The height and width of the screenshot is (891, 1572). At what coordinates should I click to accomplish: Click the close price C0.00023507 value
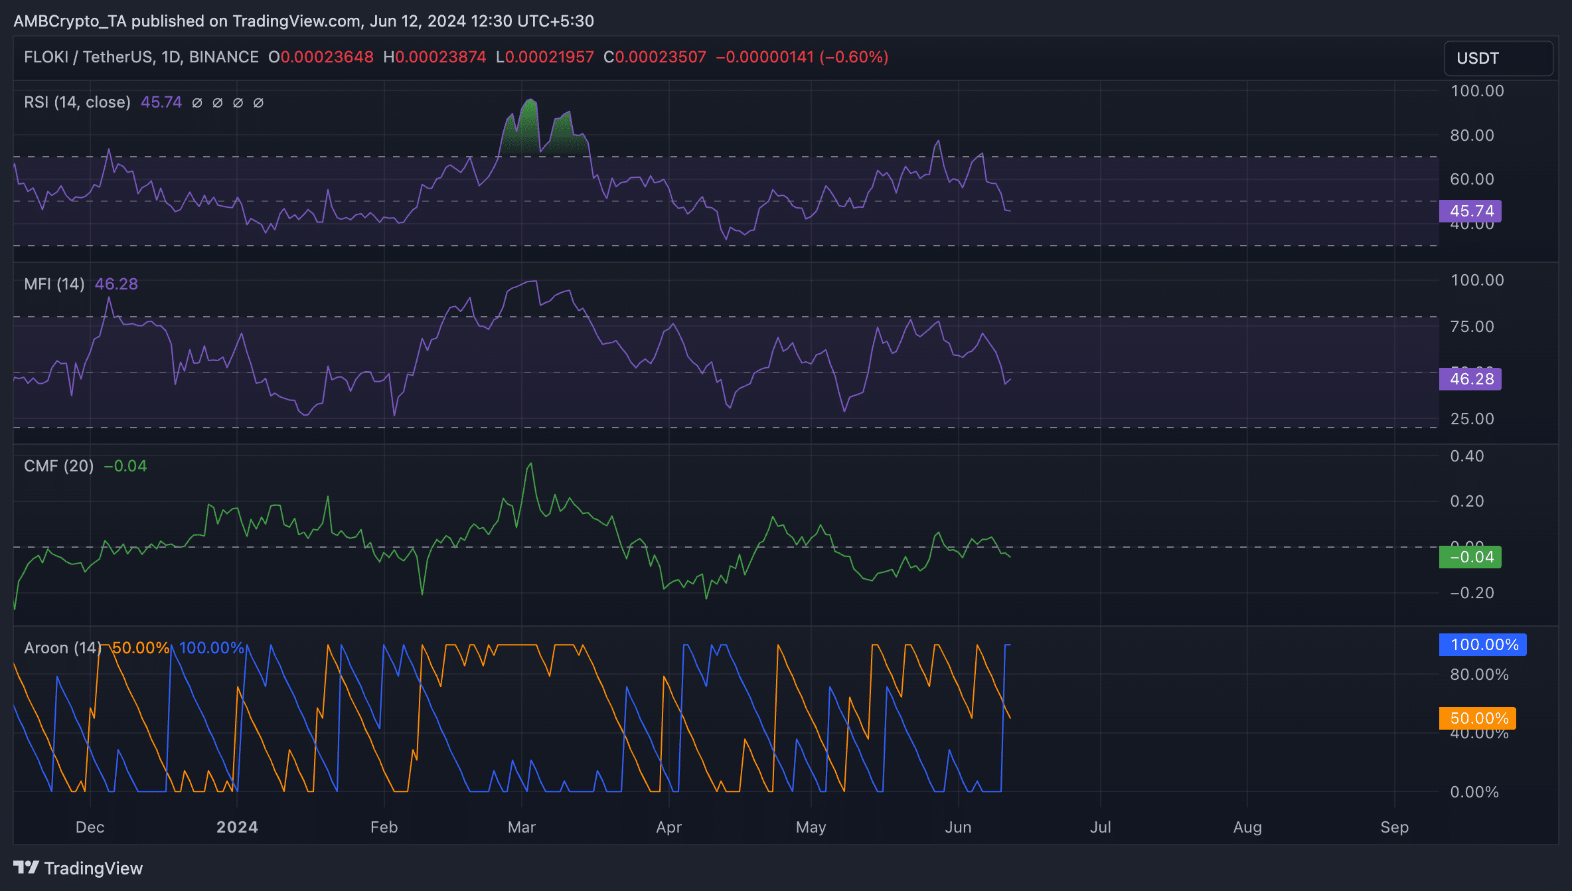point(655,57)
